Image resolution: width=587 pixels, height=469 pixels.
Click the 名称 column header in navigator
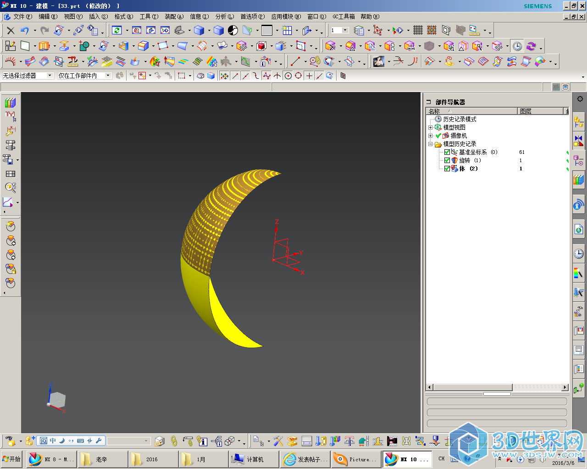(x=471, y=111)
